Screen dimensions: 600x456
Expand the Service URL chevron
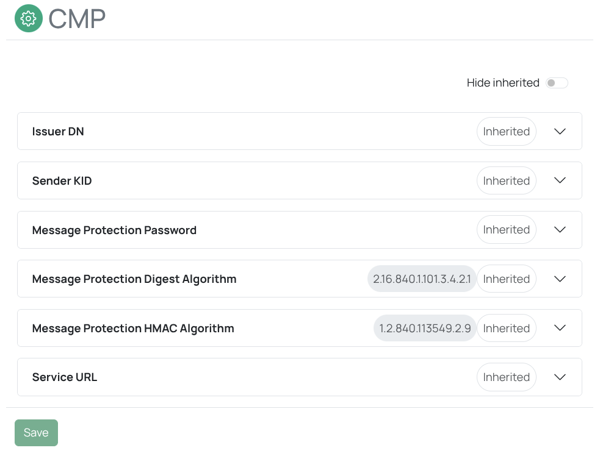pyautogui.click(x=560, y=377)
